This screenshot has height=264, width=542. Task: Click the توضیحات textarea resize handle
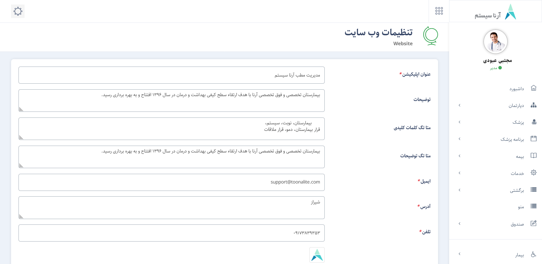(x=21, y=109)
